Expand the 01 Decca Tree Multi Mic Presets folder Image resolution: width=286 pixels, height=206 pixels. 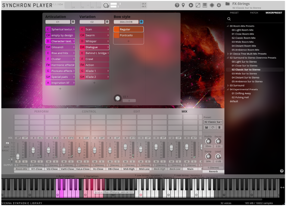click(x=228, y=54)
